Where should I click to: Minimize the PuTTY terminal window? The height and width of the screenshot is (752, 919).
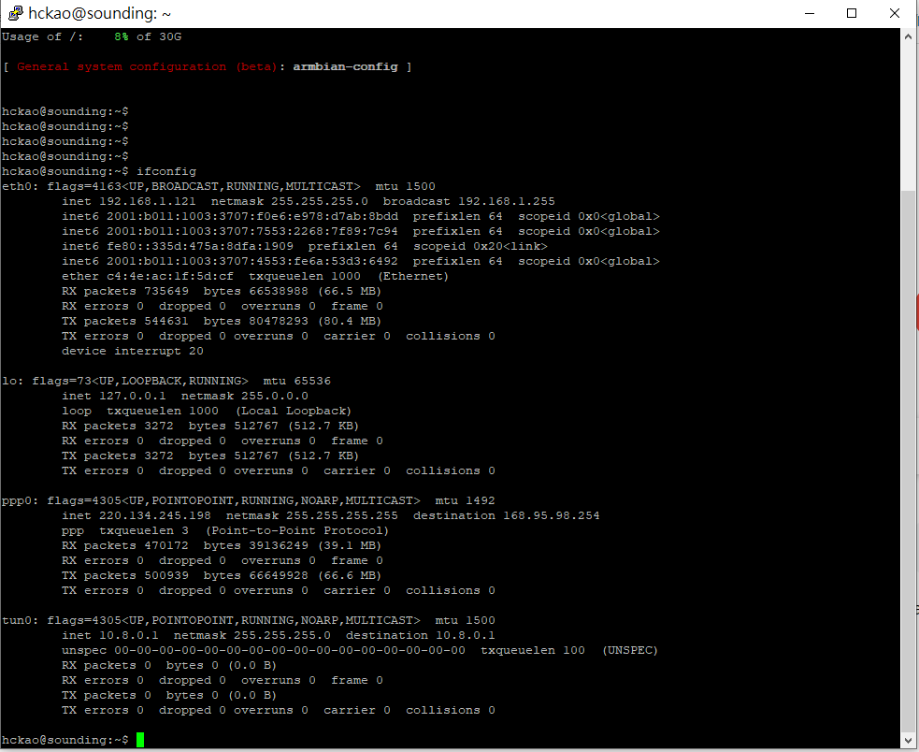(x=809, y=13)
